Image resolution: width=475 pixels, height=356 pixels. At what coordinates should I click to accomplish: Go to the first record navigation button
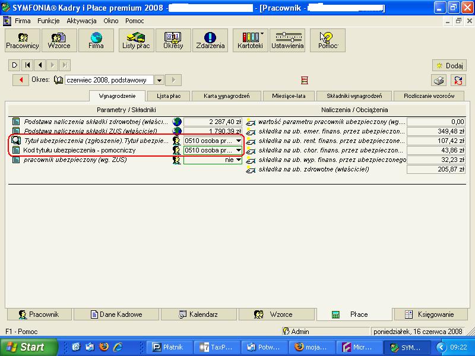point(27,65)
